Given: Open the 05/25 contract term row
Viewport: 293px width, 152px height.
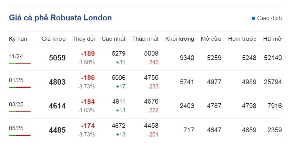Looking at the screenshot, I should click(x=145, y=130).
